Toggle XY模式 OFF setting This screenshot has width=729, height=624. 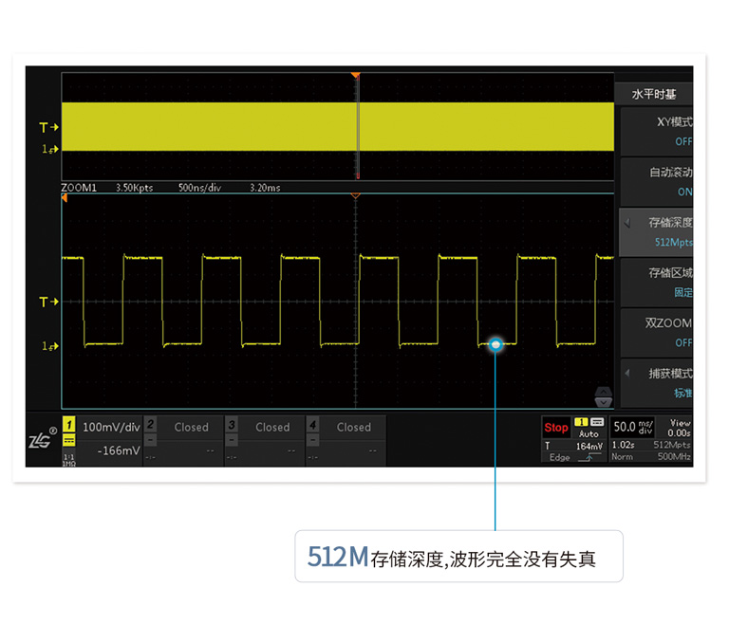click(658, 132)
